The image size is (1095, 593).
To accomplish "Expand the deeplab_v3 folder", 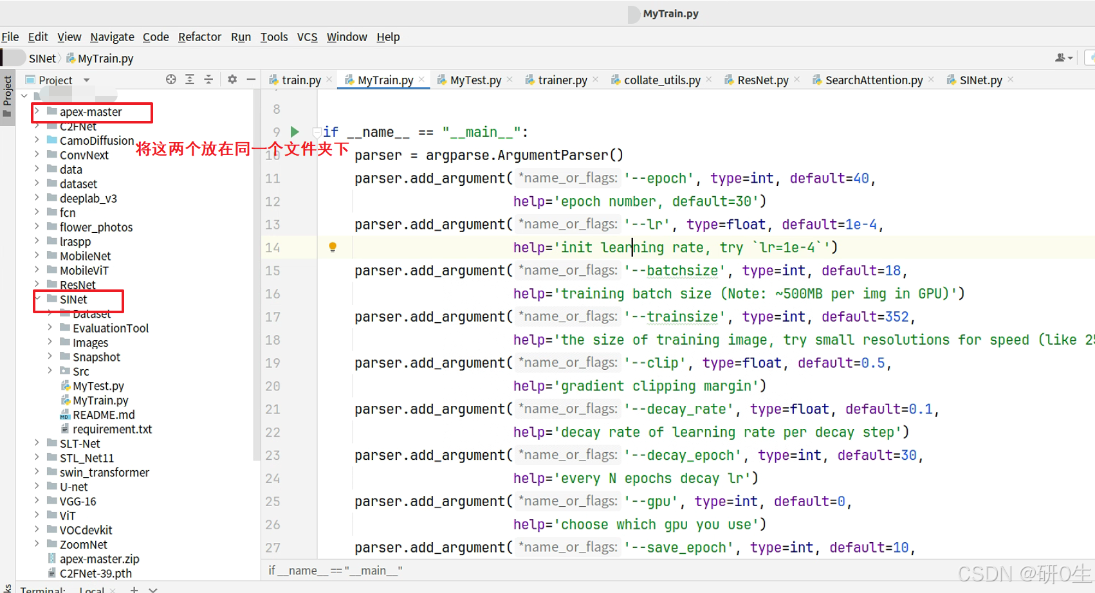I will (37, 197).
